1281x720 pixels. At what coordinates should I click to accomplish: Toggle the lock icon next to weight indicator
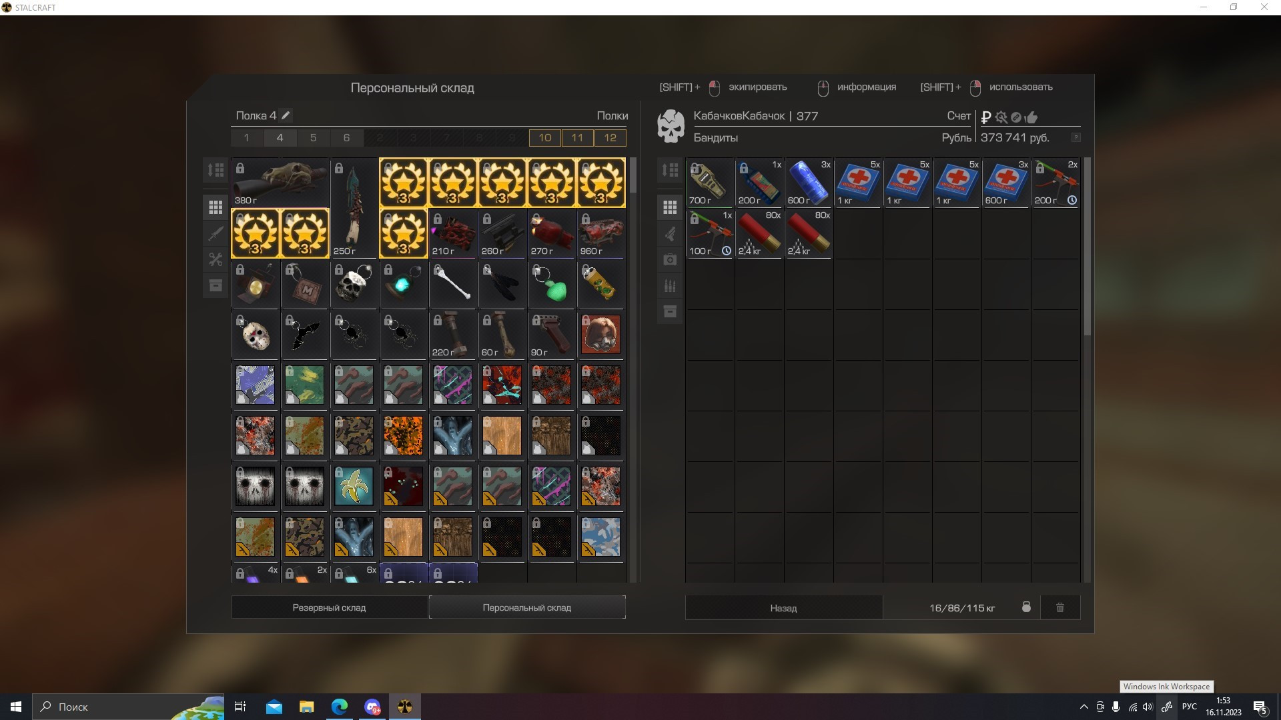(1026, 607)
